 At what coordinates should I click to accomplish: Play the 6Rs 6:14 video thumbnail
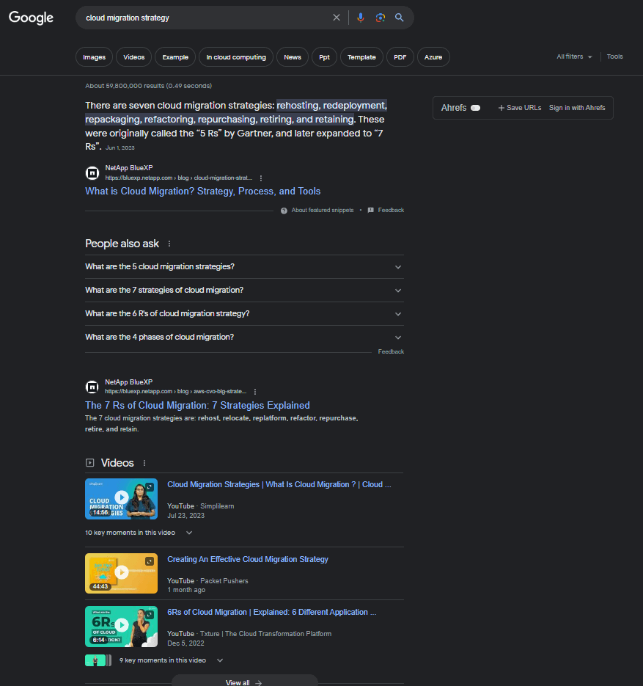pyautogui.click(x=122, y=627)
